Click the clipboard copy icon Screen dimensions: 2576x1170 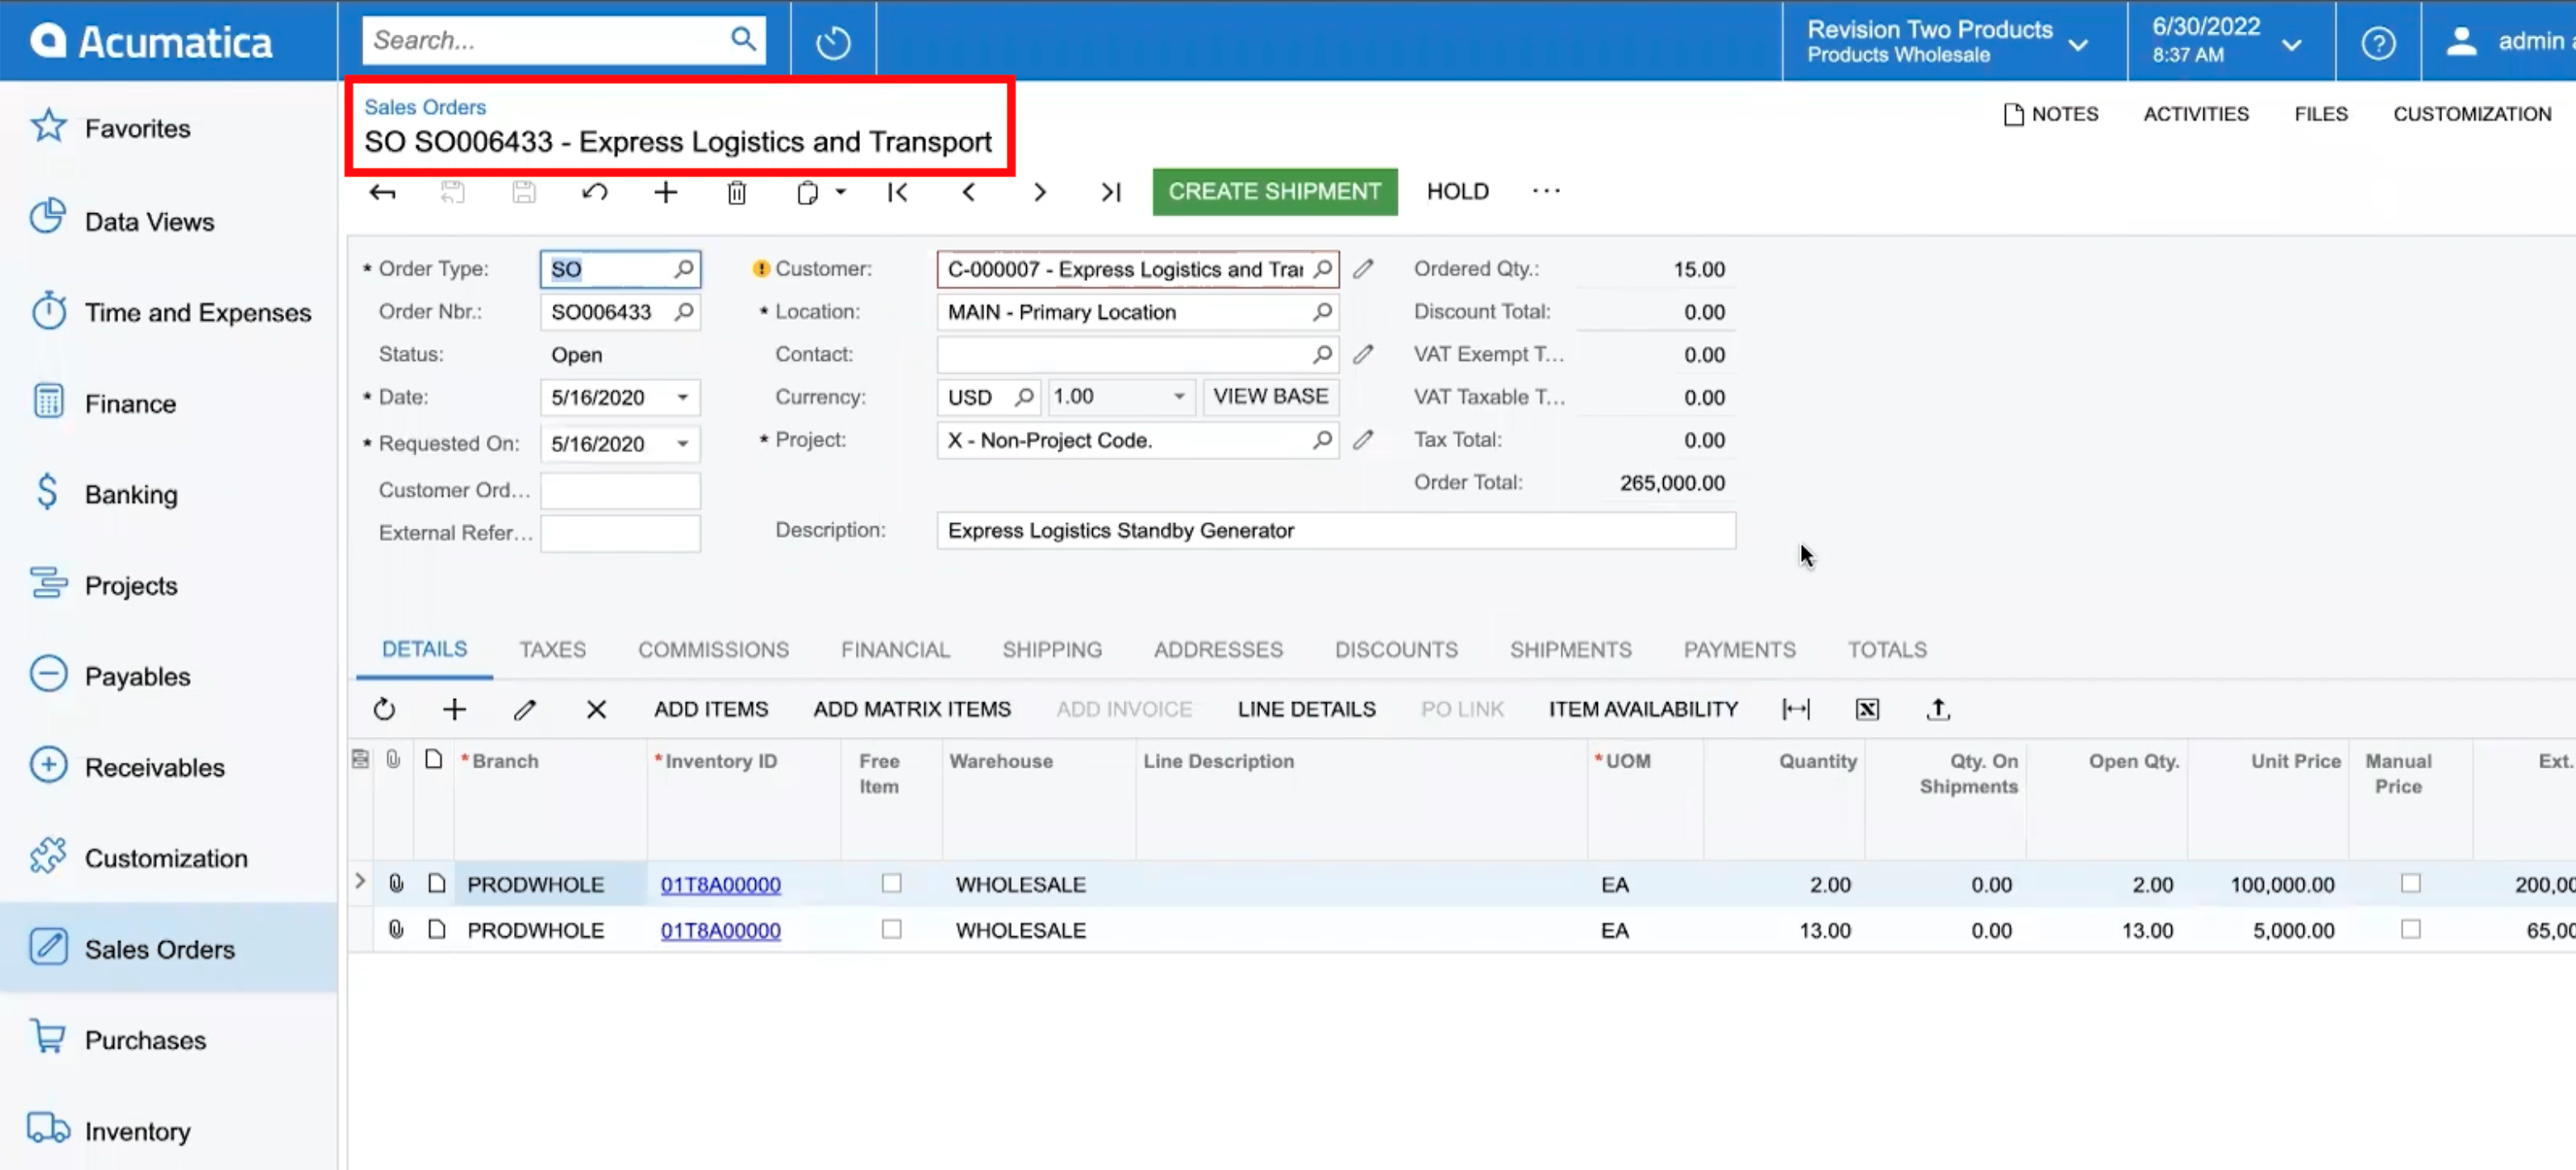point(807,192)
